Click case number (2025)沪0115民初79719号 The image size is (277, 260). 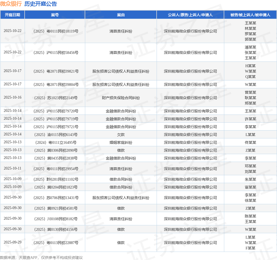tap(56, 119)
